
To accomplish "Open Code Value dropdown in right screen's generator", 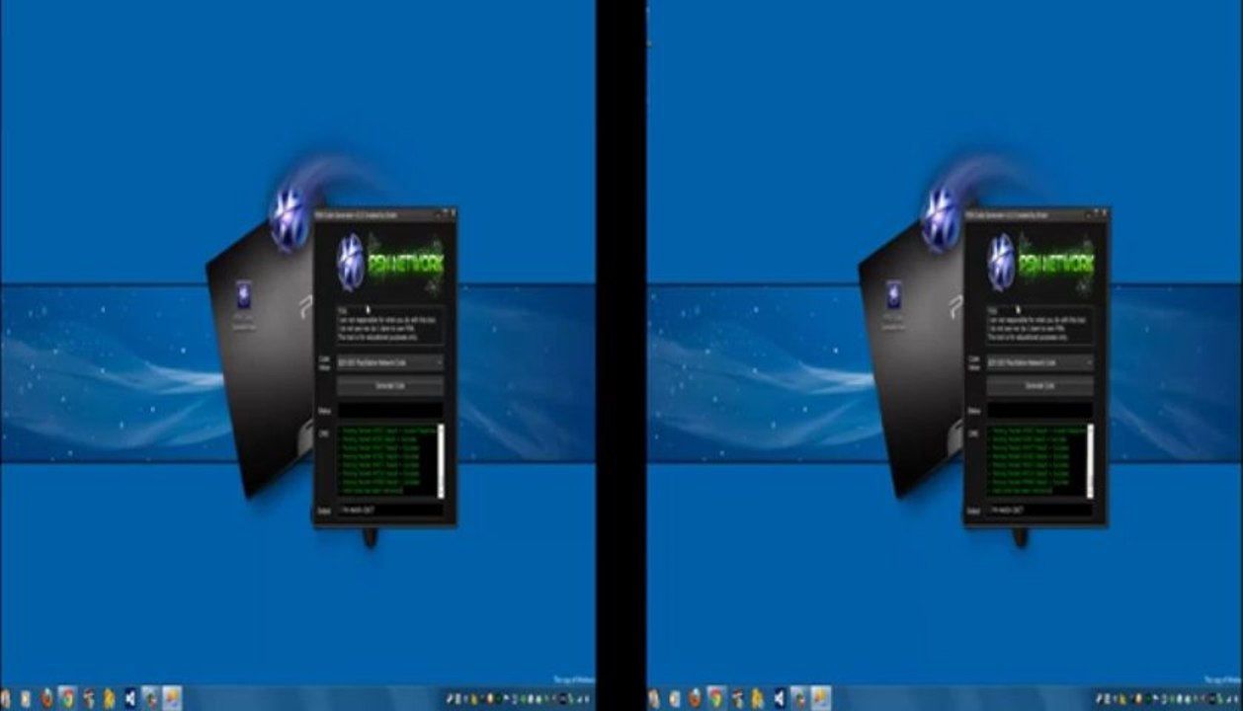I will tap(1040, 362).
